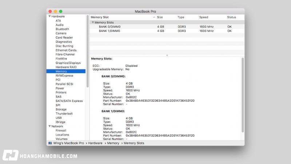
Task: Click the details pane vertical scrollbar
Action: pyautogui.click(x=243, y=95)
